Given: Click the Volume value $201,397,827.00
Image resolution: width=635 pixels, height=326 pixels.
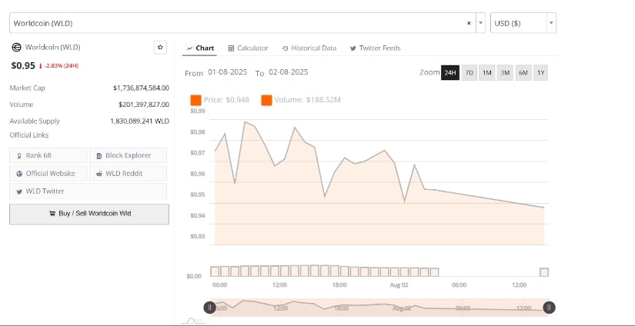Looking at the screenshot, I should (x=144, y=105).
